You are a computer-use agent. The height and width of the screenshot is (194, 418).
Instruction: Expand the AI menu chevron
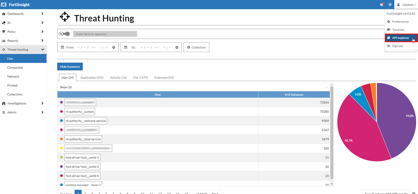point(42,23)
